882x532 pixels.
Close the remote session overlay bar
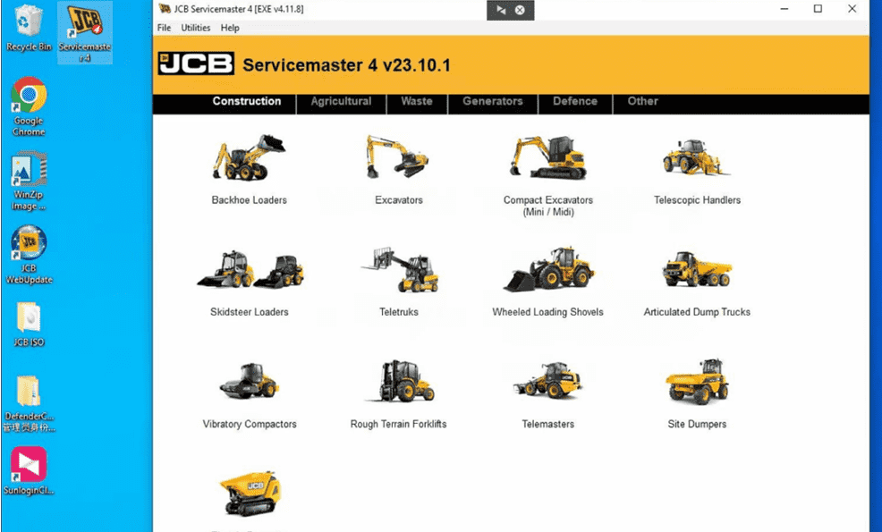pos(521,10)
